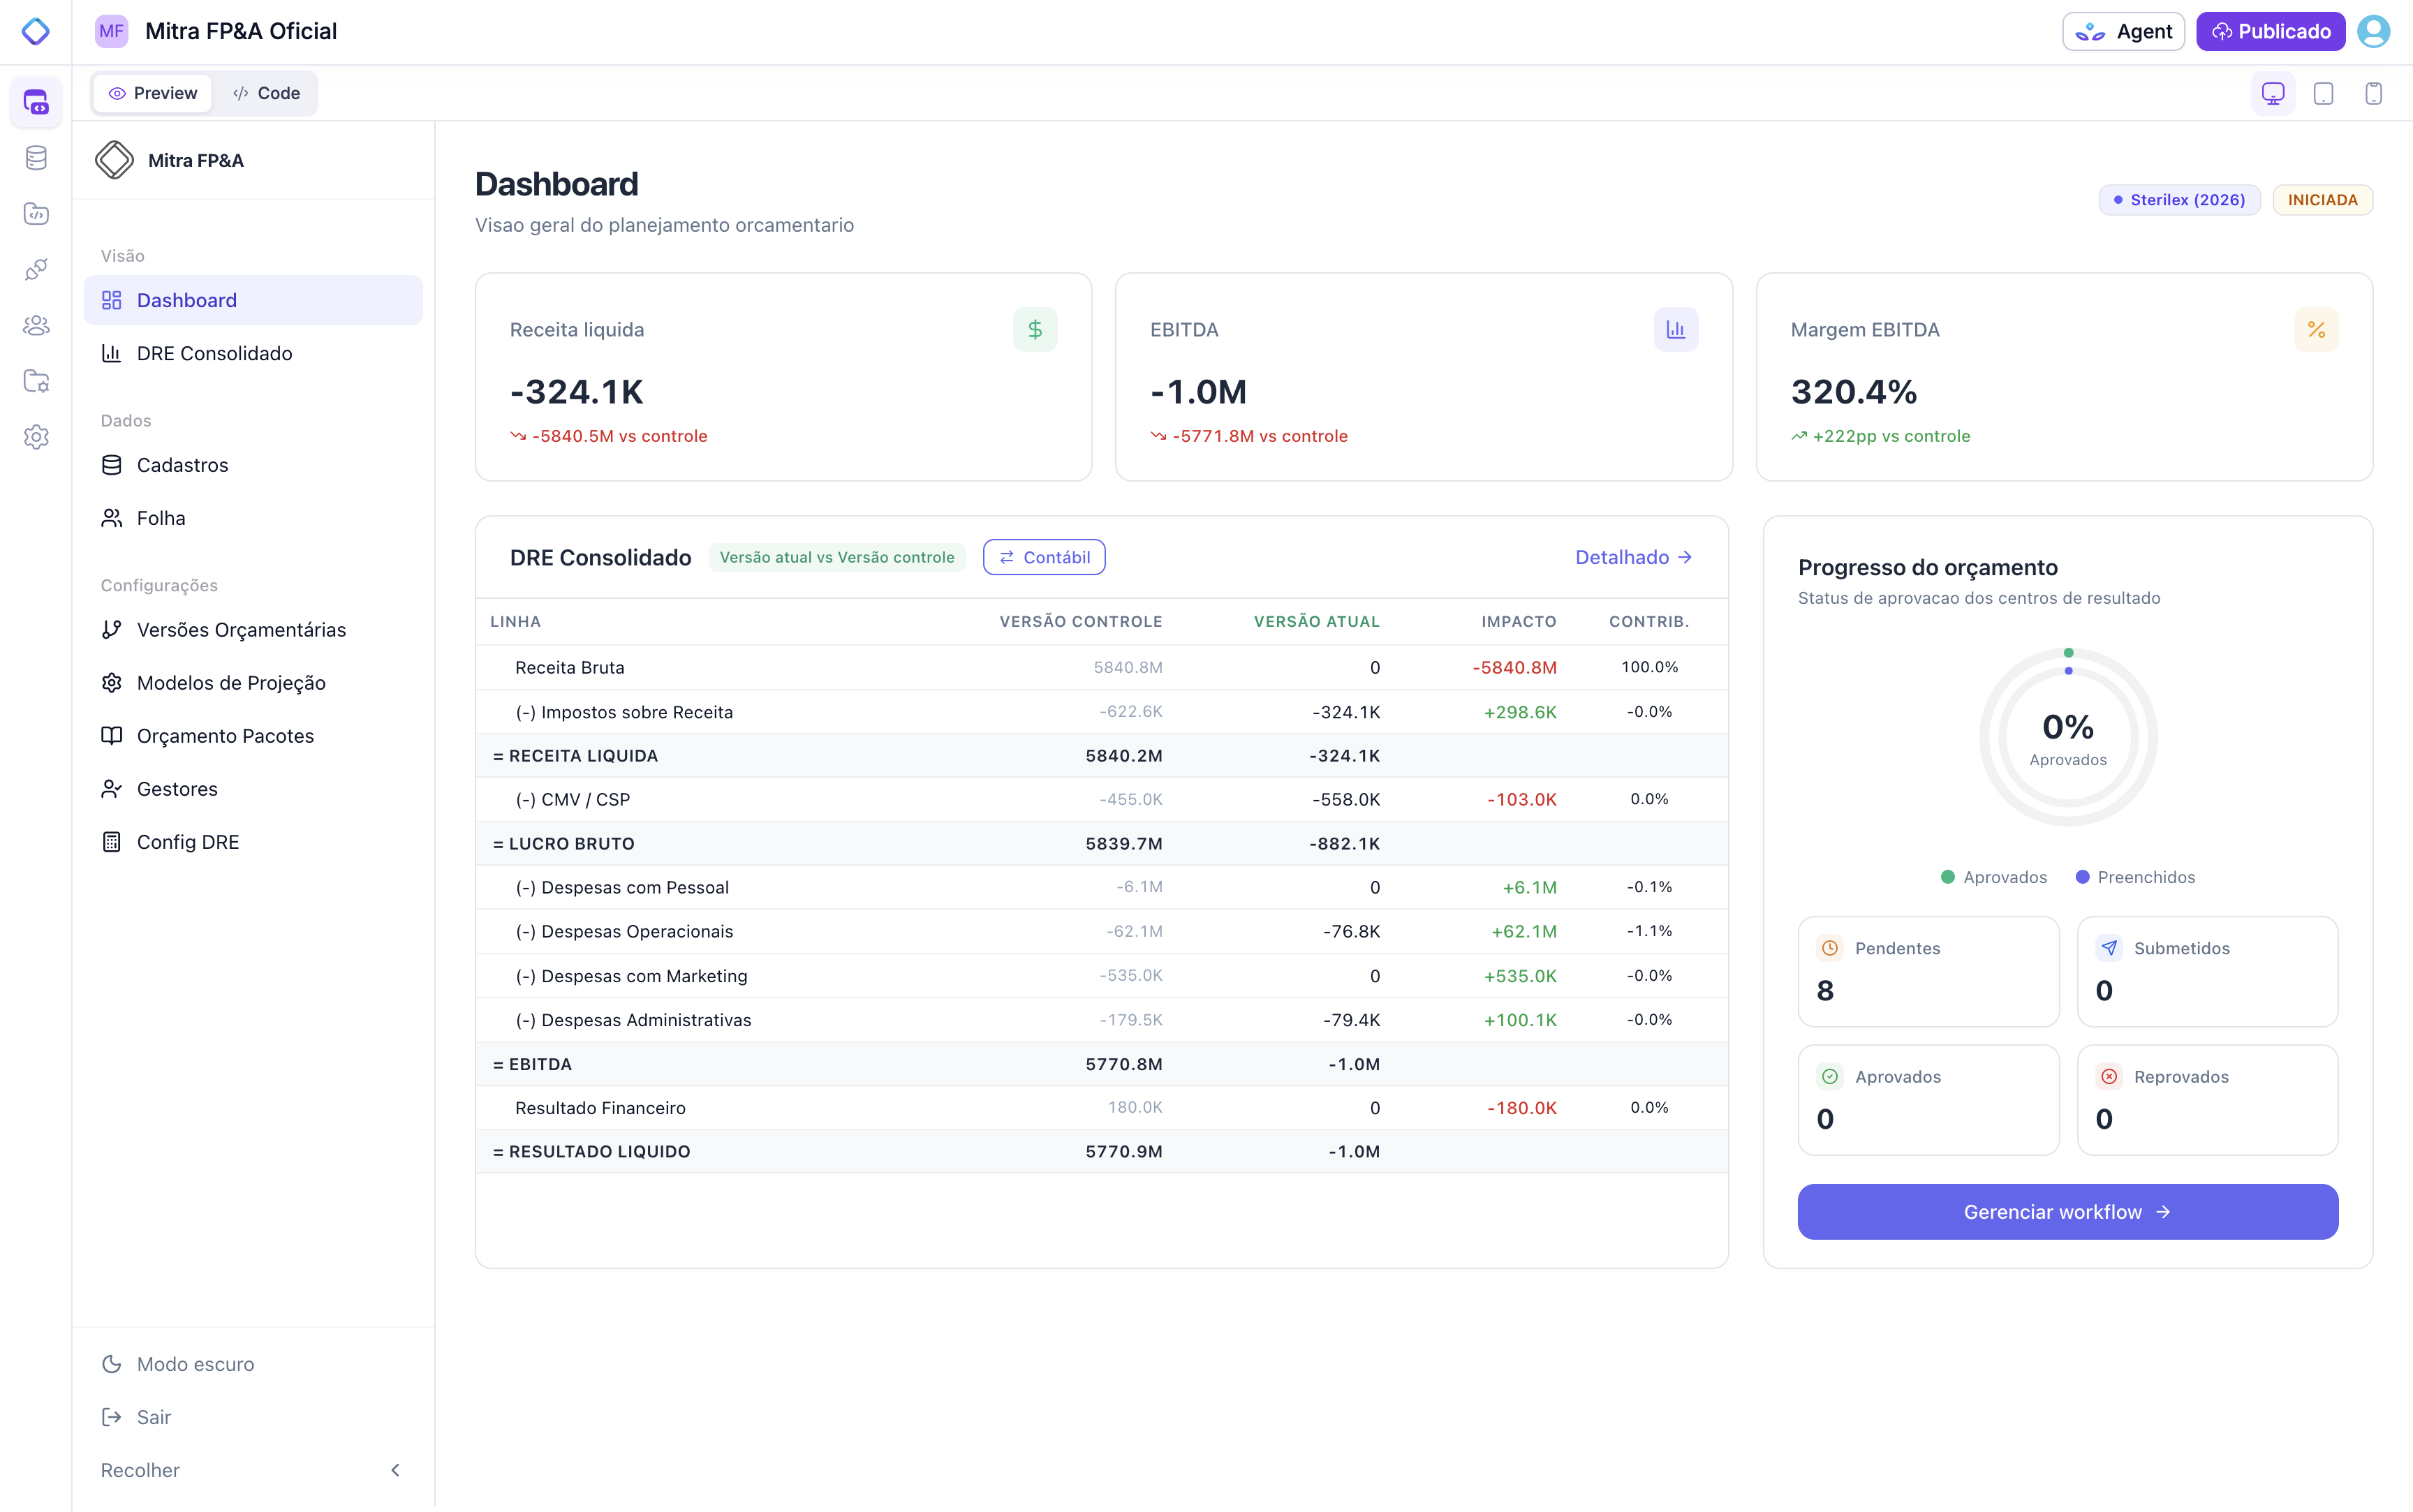Toggle the Contábil view switch
The width and height of the screenshot is (2413, 1512).
tap(1043, 557)
